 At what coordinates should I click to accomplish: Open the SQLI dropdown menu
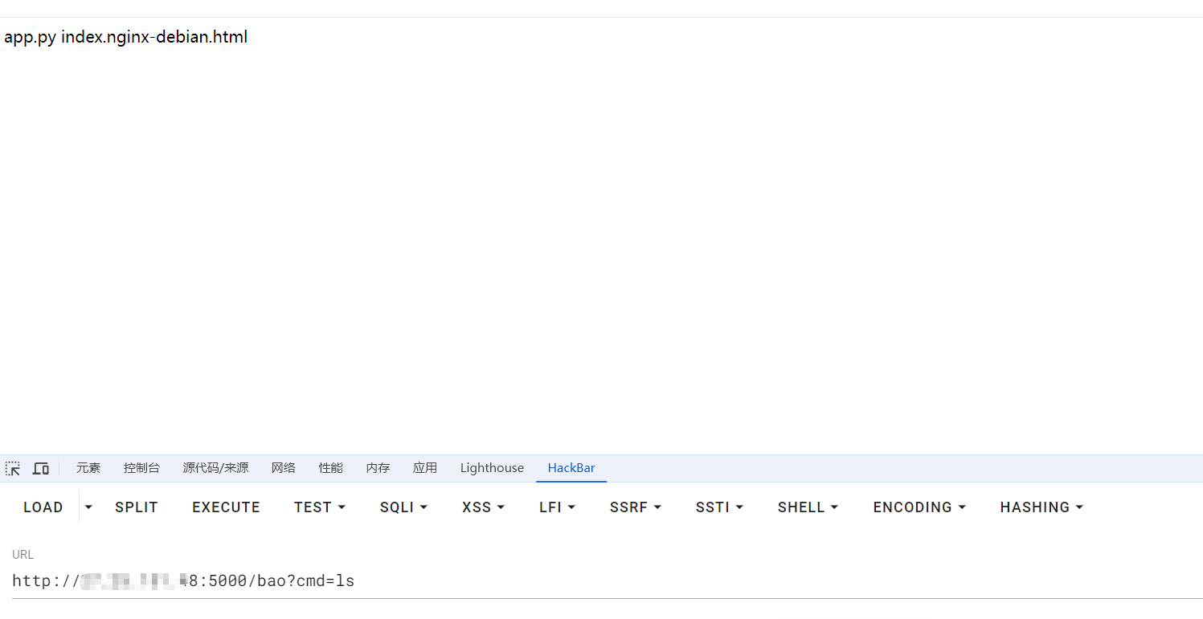pos(403,507)
